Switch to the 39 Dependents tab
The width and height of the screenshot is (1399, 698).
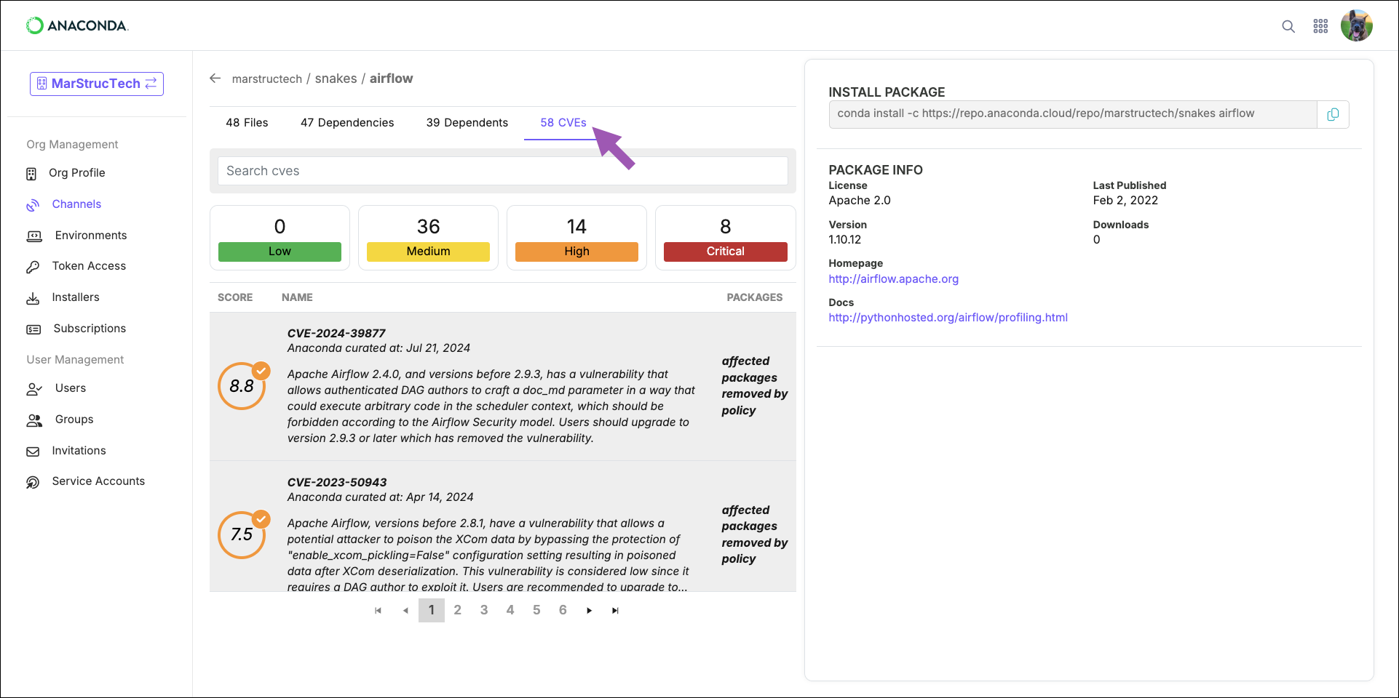[x=467, y=123]
